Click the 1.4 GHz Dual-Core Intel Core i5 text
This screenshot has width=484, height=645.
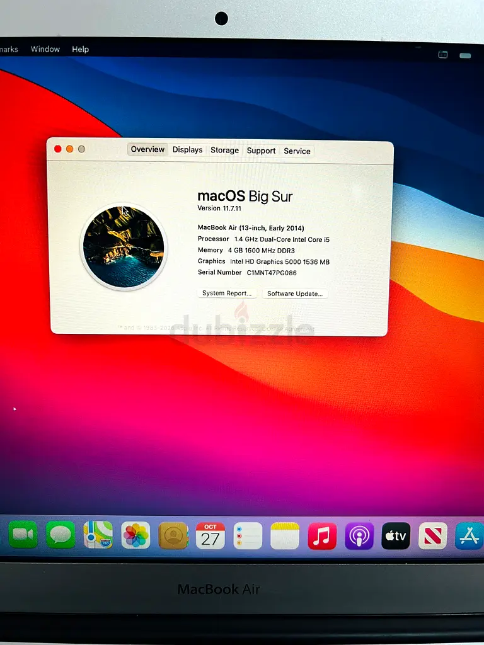pos(282,239)
